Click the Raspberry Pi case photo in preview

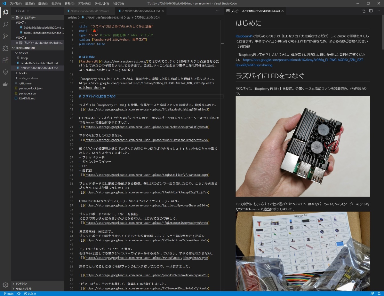pos(303,146)
